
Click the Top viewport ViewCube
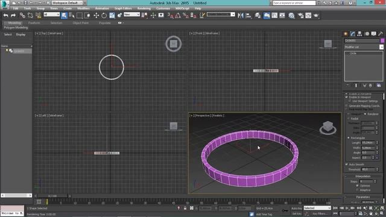174,44
